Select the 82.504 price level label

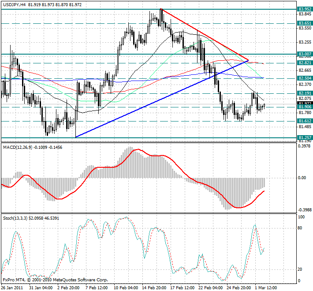305,78
